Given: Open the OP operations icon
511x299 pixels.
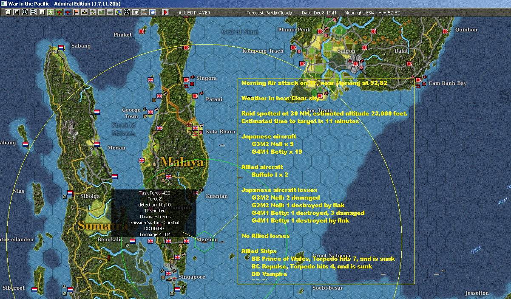Looking at the screenshot, I should pos(135,13).
